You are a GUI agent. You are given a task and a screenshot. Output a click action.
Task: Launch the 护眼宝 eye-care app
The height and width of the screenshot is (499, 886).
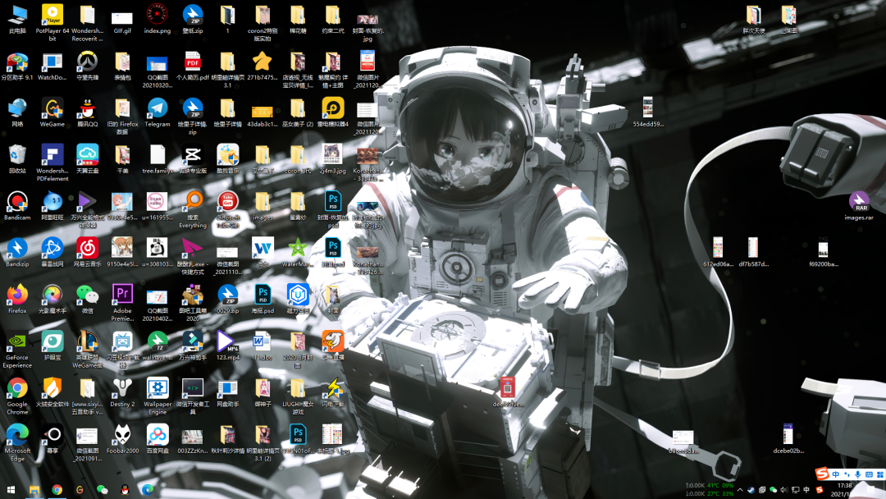52,346
